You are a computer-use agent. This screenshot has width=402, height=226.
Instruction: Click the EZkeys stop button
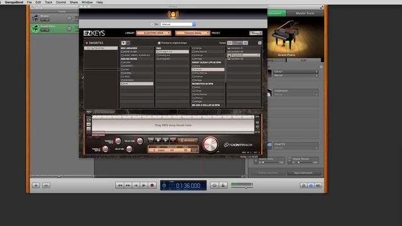158,140
